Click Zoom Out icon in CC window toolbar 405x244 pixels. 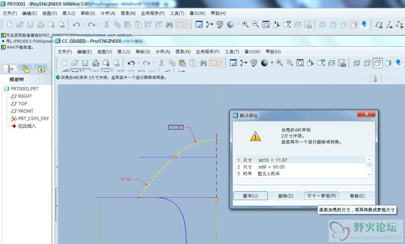[x=290, y=63]
